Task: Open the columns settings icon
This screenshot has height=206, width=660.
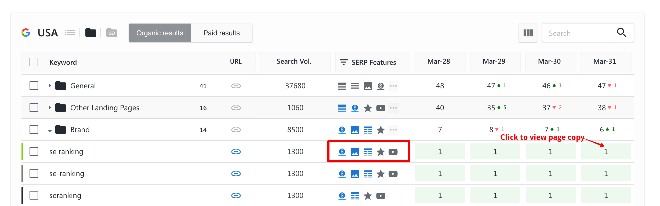Action: pos(528,33)
